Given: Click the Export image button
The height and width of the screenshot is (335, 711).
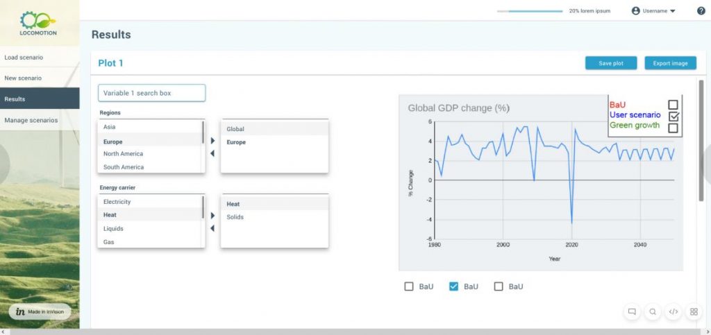Looking at the screenshot, I should (x=670, y=63).
